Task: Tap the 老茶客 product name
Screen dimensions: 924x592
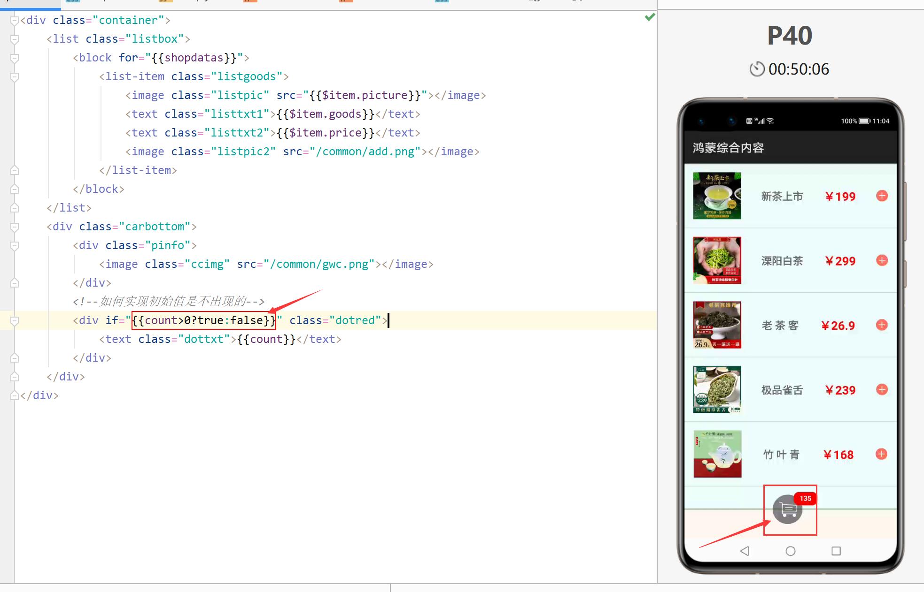Action: [780, 326]
